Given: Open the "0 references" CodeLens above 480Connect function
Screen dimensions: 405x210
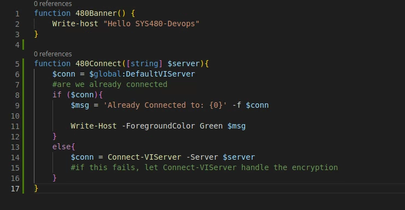Looking at the screenshot, I should [x=52, y=54].
